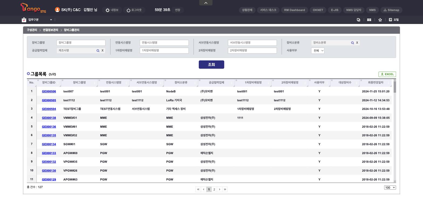Open the 서비스 데스크 menu
Image resolution: width=423 pixels, height=208 pixels.
pyautogui.click(x=268, y=10)
